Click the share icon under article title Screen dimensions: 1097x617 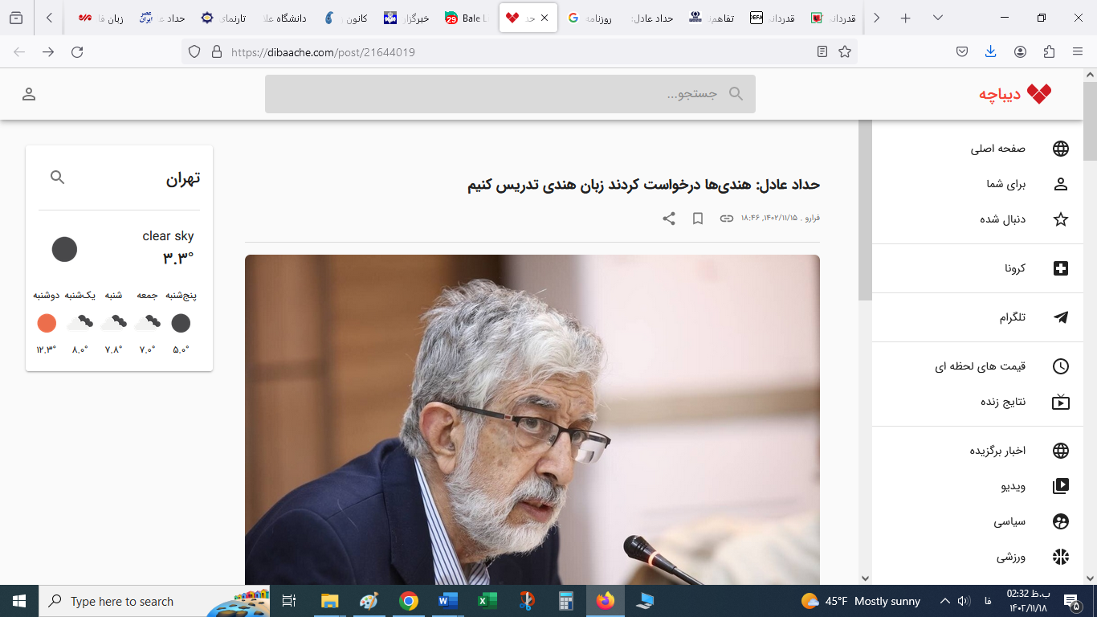pos(668,219)
